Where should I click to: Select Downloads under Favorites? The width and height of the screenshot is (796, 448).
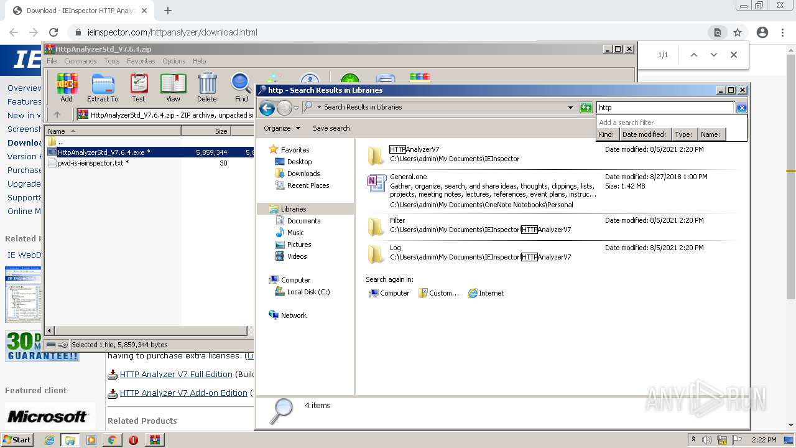coord(303,174)
